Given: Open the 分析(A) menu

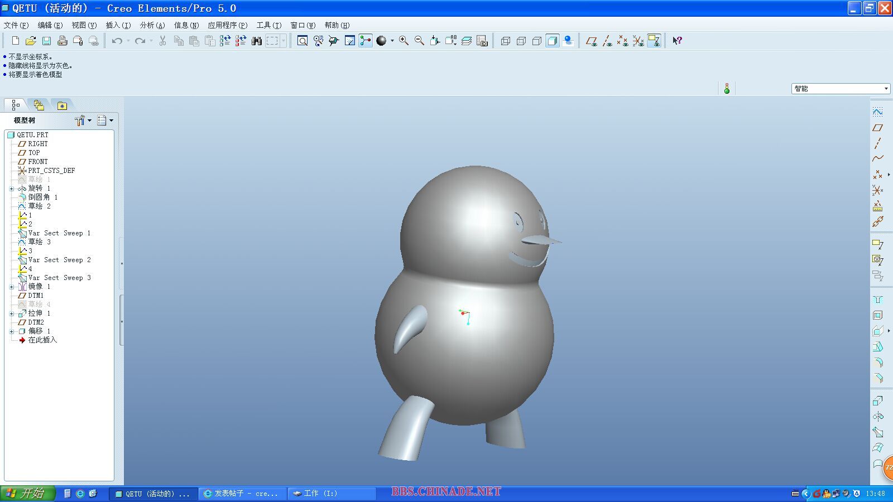Looking at the screenshot, I should click(x=152, y=25).
